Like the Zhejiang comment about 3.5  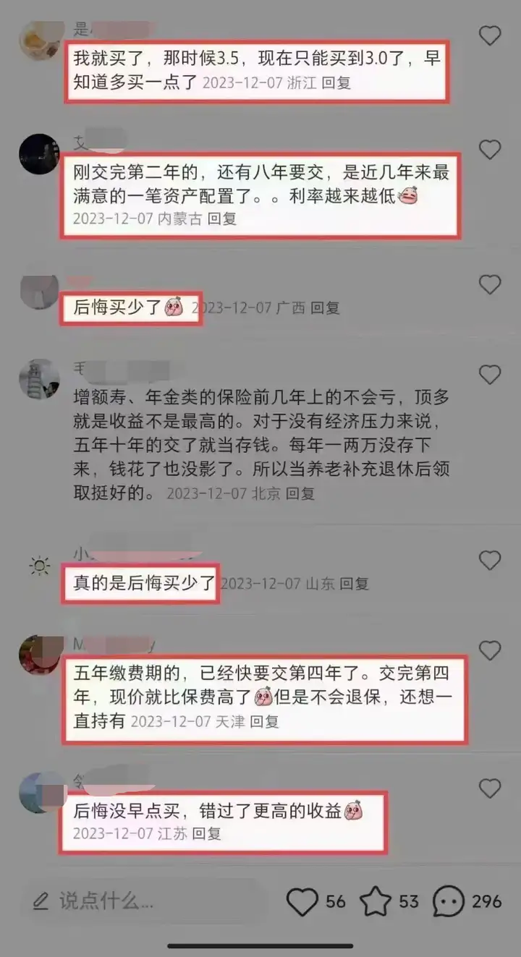[490, 35]
